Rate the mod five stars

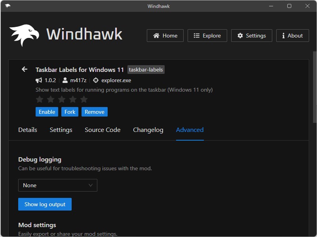[x=84, y=100]
